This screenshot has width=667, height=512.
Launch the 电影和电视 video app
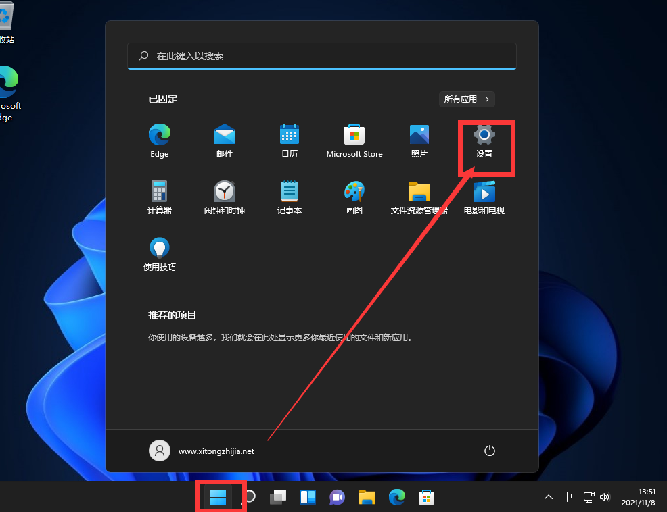[x=484, y=197]
